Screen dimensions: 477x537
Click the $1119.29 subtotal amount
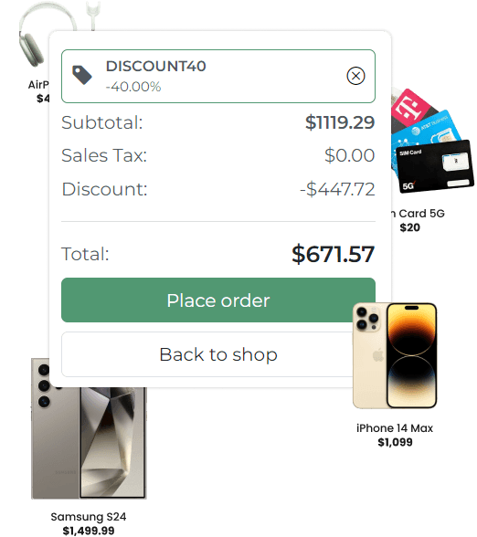coord(340,122)
